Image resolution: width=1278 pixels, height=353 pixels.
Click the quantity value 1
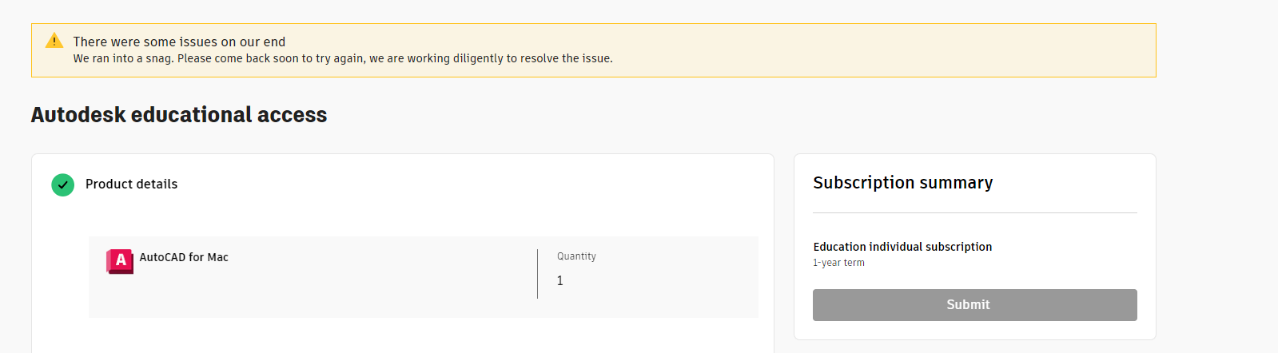[x=560, y=281]
